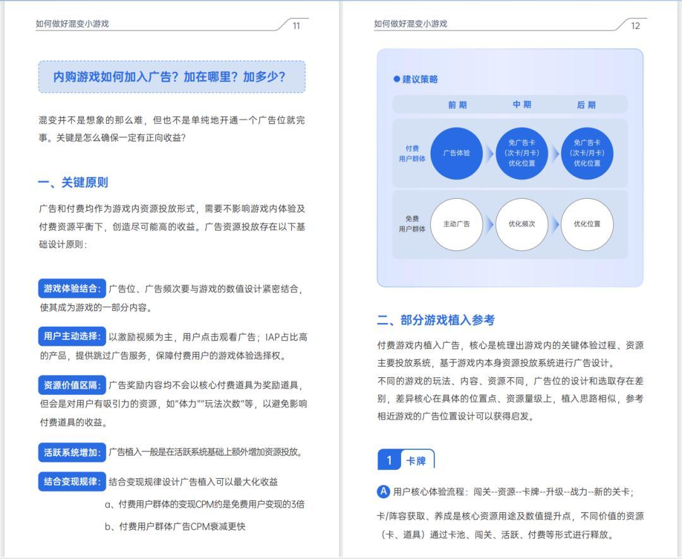
Task: Select the 中期 column header
Action: 522,105
